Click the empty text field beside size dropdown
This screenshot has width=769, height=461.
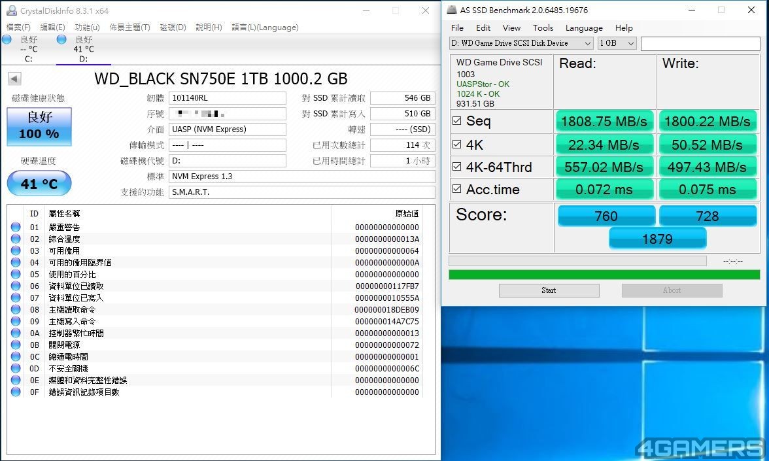pyautogui.click(x=700, y=43)
